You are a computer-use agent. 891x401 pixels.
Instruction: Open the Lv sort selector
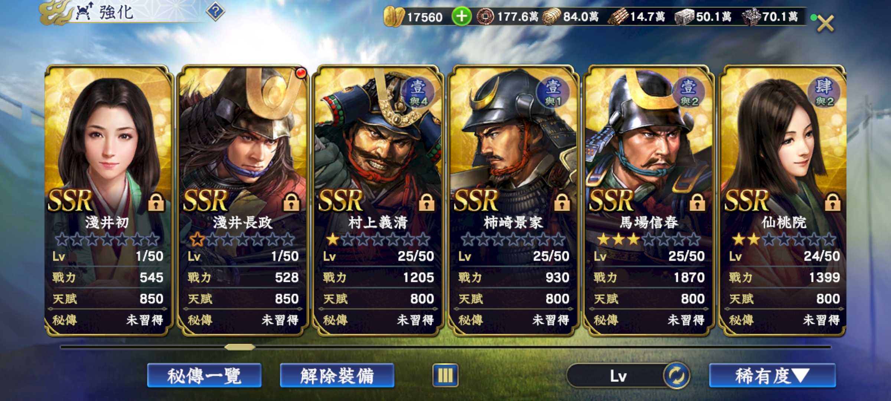tap(618, 376)
